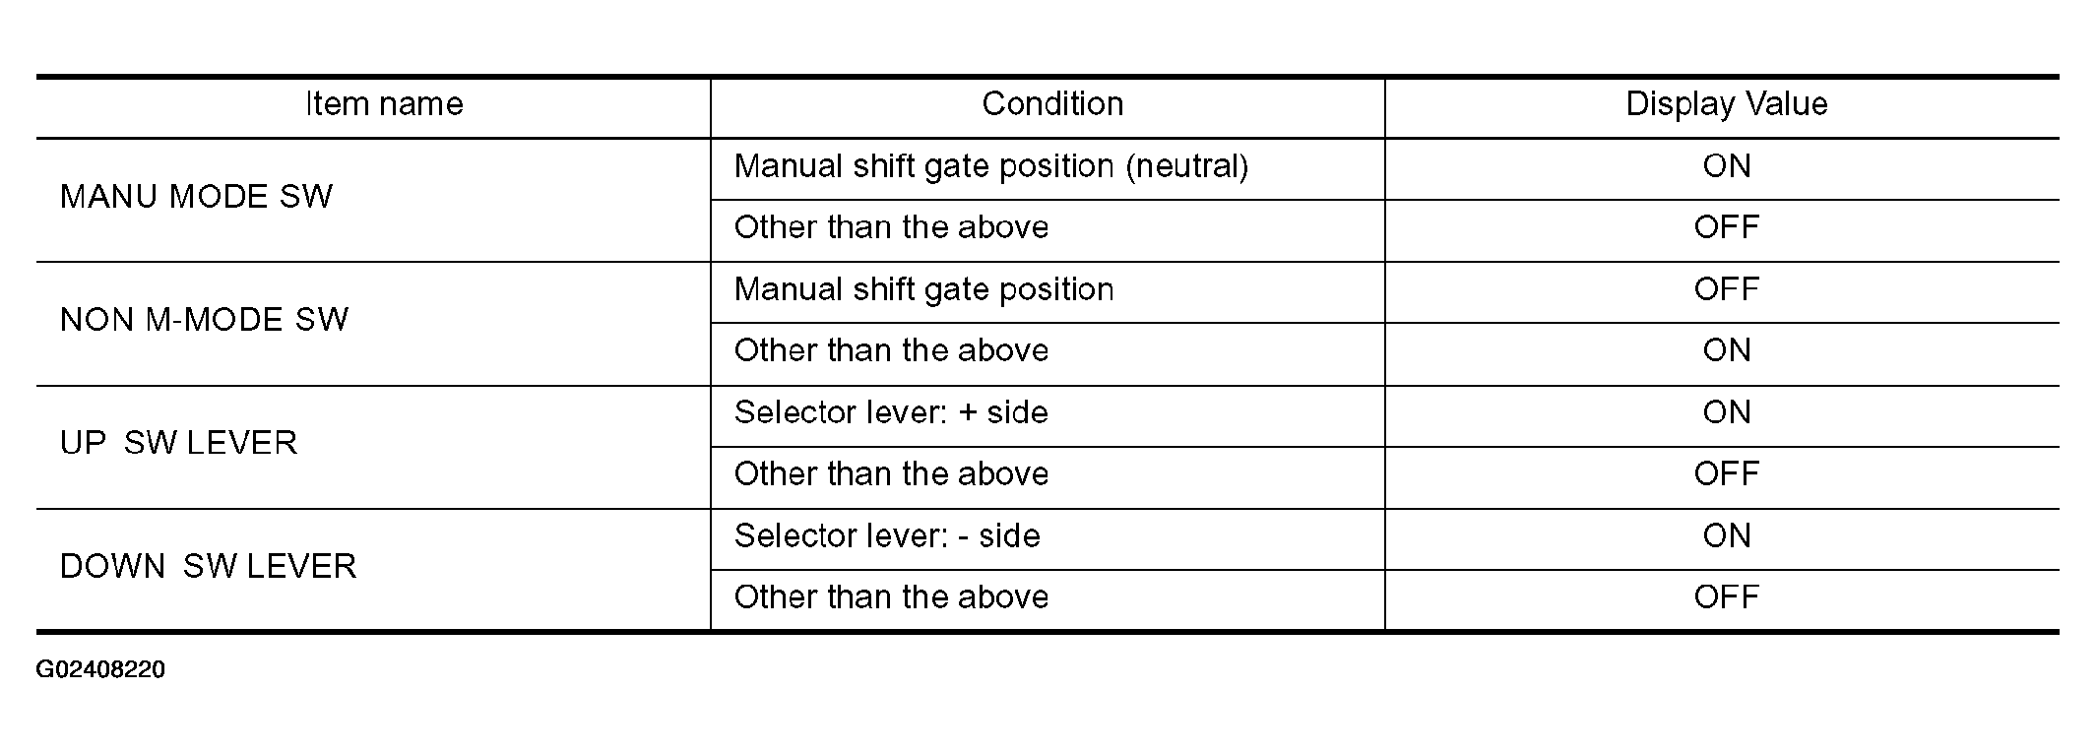This screenshot has height=752, width=2096.
Task: Click NON M-MODE SW "Manual shift gate position" condition
Action: [x=923, y=289]
